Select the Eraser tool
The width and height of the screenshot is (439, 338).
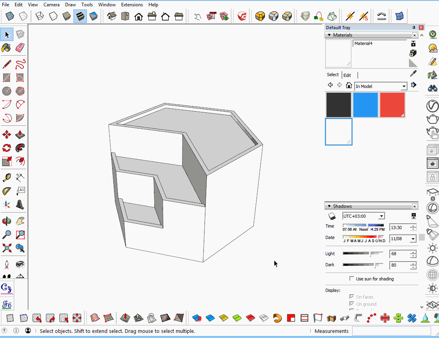19,48
